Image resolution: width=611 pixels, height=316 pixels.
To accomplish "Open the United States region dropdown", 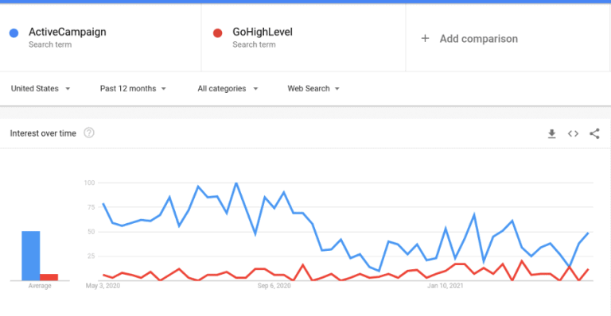I will pyautogui.click(x=41, y=89).
